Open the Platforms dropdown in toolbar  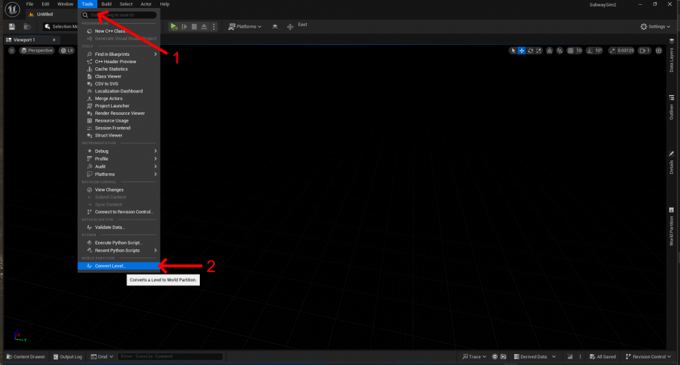(245, 27)
